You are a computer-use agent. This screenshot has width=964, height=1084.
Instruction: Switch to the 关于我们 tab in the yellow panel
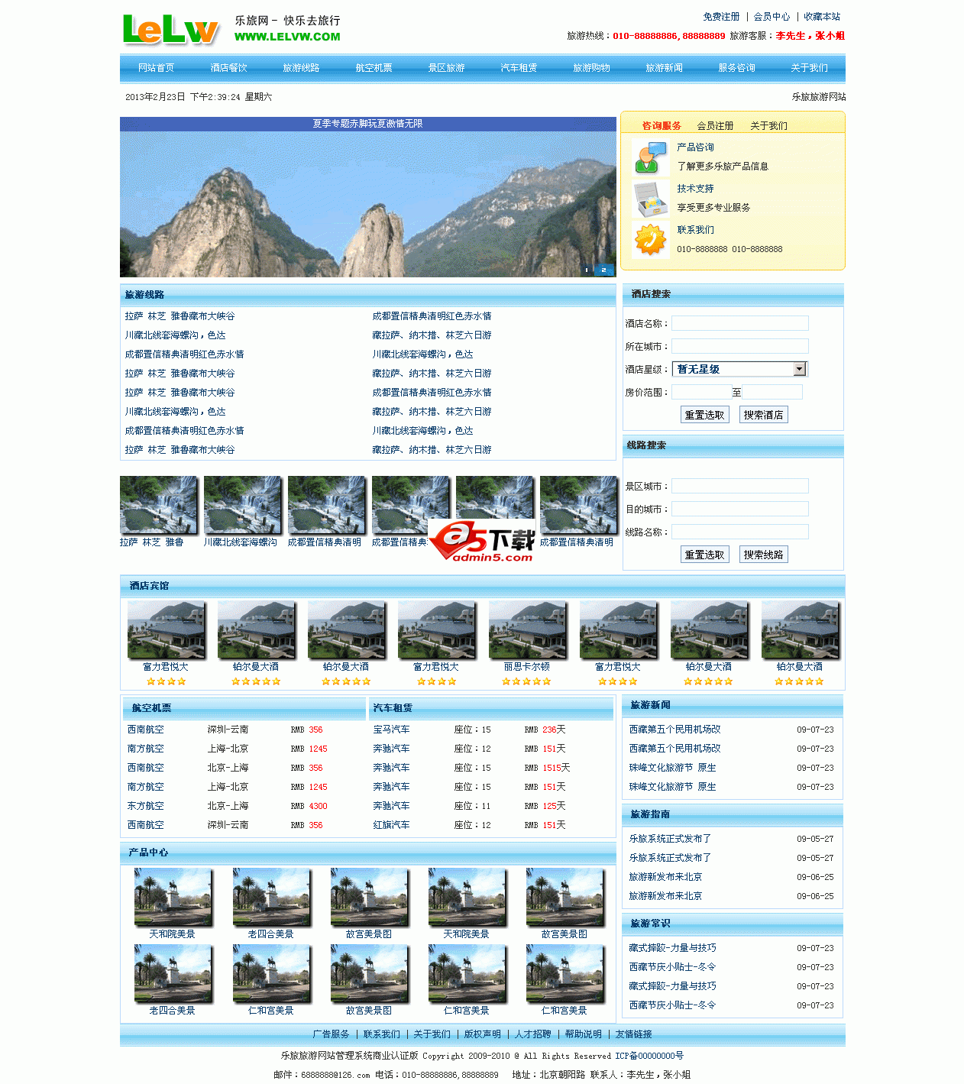click(x=768, y=125)
